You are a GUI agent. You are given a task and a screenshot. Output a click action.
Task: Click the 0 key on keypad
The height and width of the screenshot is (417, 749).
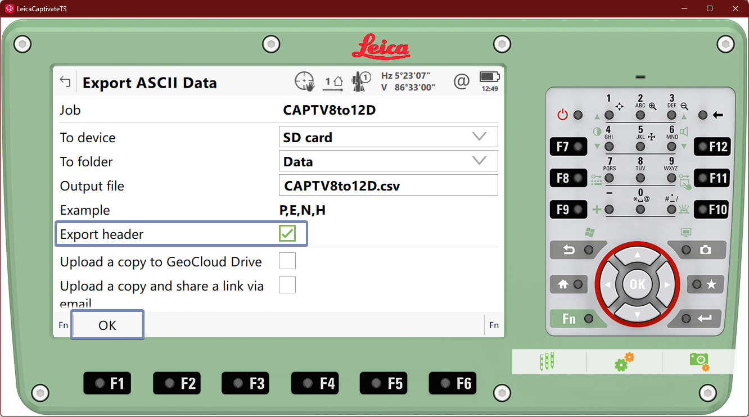pyautogui.click(x=640, y=210)
